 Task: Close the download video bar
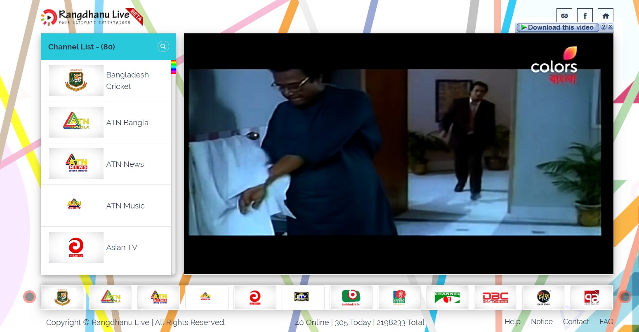pos(611,27)
